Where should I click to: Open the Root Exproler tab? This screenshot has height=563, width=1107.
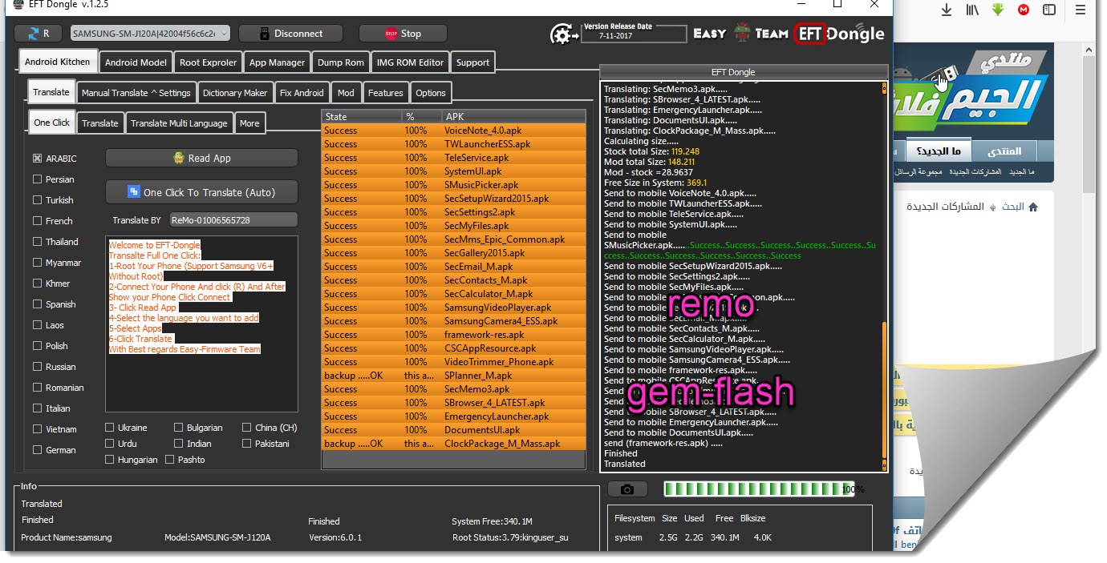208,62
